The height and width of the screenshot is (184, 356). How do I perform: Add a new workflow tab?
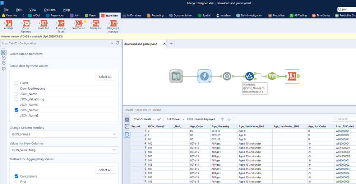(x=171, y=44)
